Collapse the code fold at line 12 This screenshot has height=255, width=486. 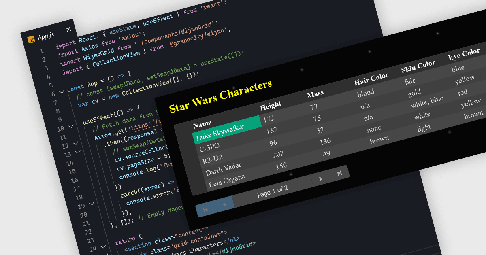click(x=75, y=143)
